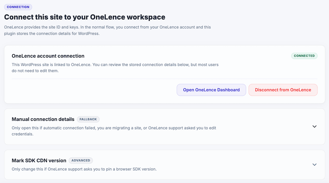
Task: Click the ADVANCED badge
Action: pos(81,160)
